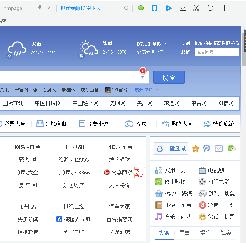This screenshot has height=243, width=246.
Task: Open 百度云 quick link
Action: tap(49, 90)
